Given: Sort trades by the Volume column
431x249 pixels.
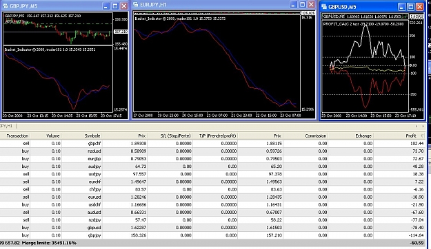Looking at the screenshot, I should [46, 136].
